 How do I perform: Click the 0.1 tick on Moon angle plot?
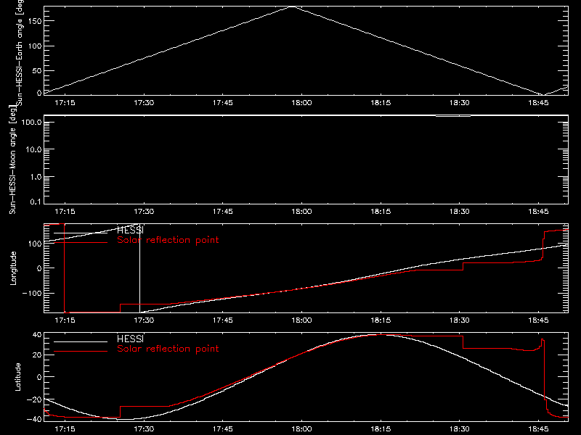tap(36, 202)
